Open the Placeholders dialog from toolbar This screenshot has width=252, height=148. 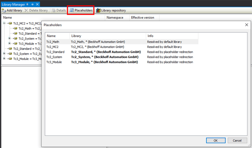pyautogui.click(x=81, y=10)
